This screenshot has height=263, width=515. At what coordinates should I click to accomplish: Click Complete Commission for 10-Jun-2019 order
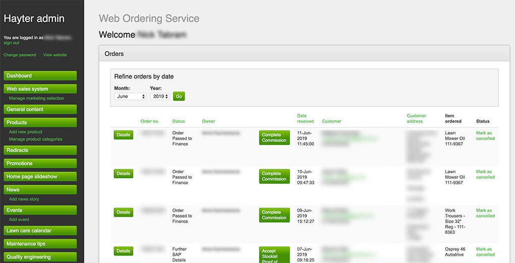(274, 176)
